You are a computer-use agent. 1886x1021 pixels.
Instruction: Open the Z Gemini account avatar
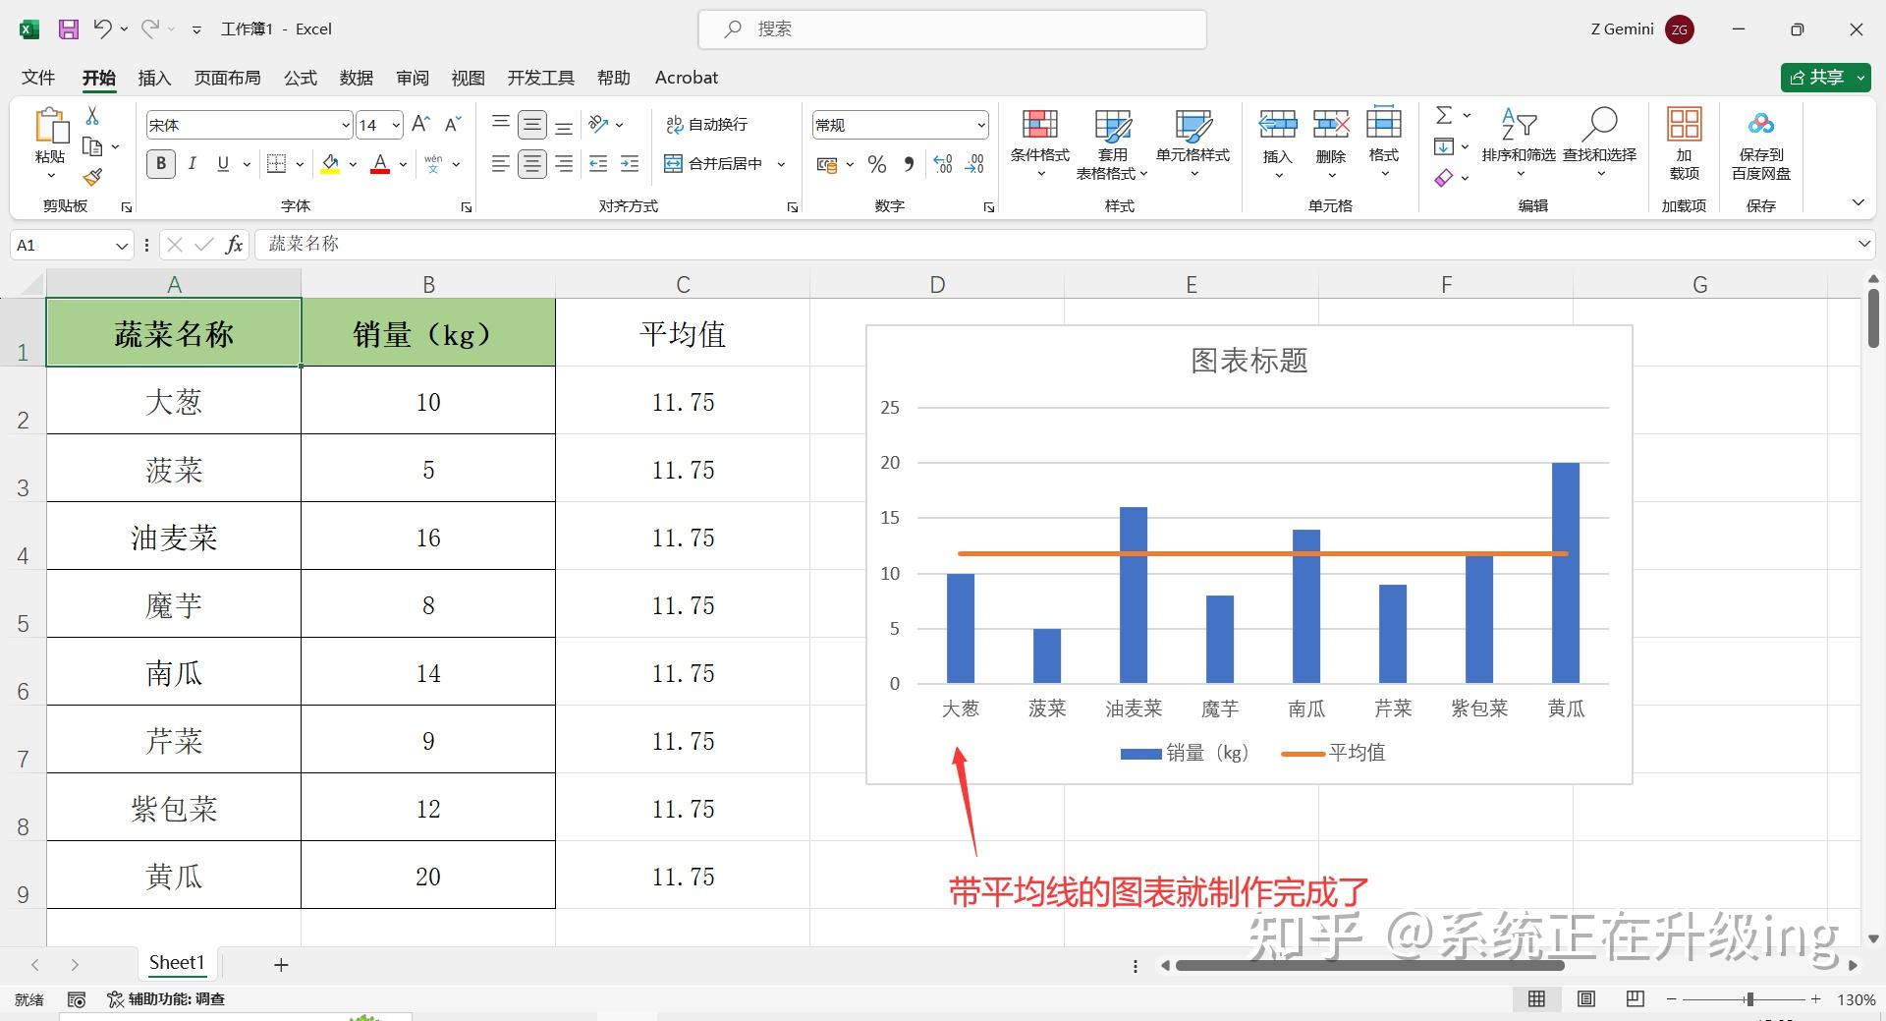pyautogui.click(x=1680, y=29)
